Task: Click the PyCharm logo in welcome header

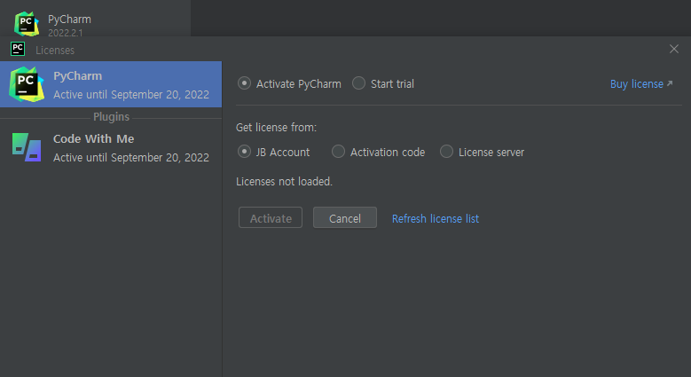Action: 27,24
